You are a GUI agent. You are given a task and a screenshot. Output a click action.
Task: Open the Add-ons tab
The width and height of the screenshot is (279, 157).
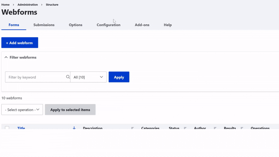(142, 25)
